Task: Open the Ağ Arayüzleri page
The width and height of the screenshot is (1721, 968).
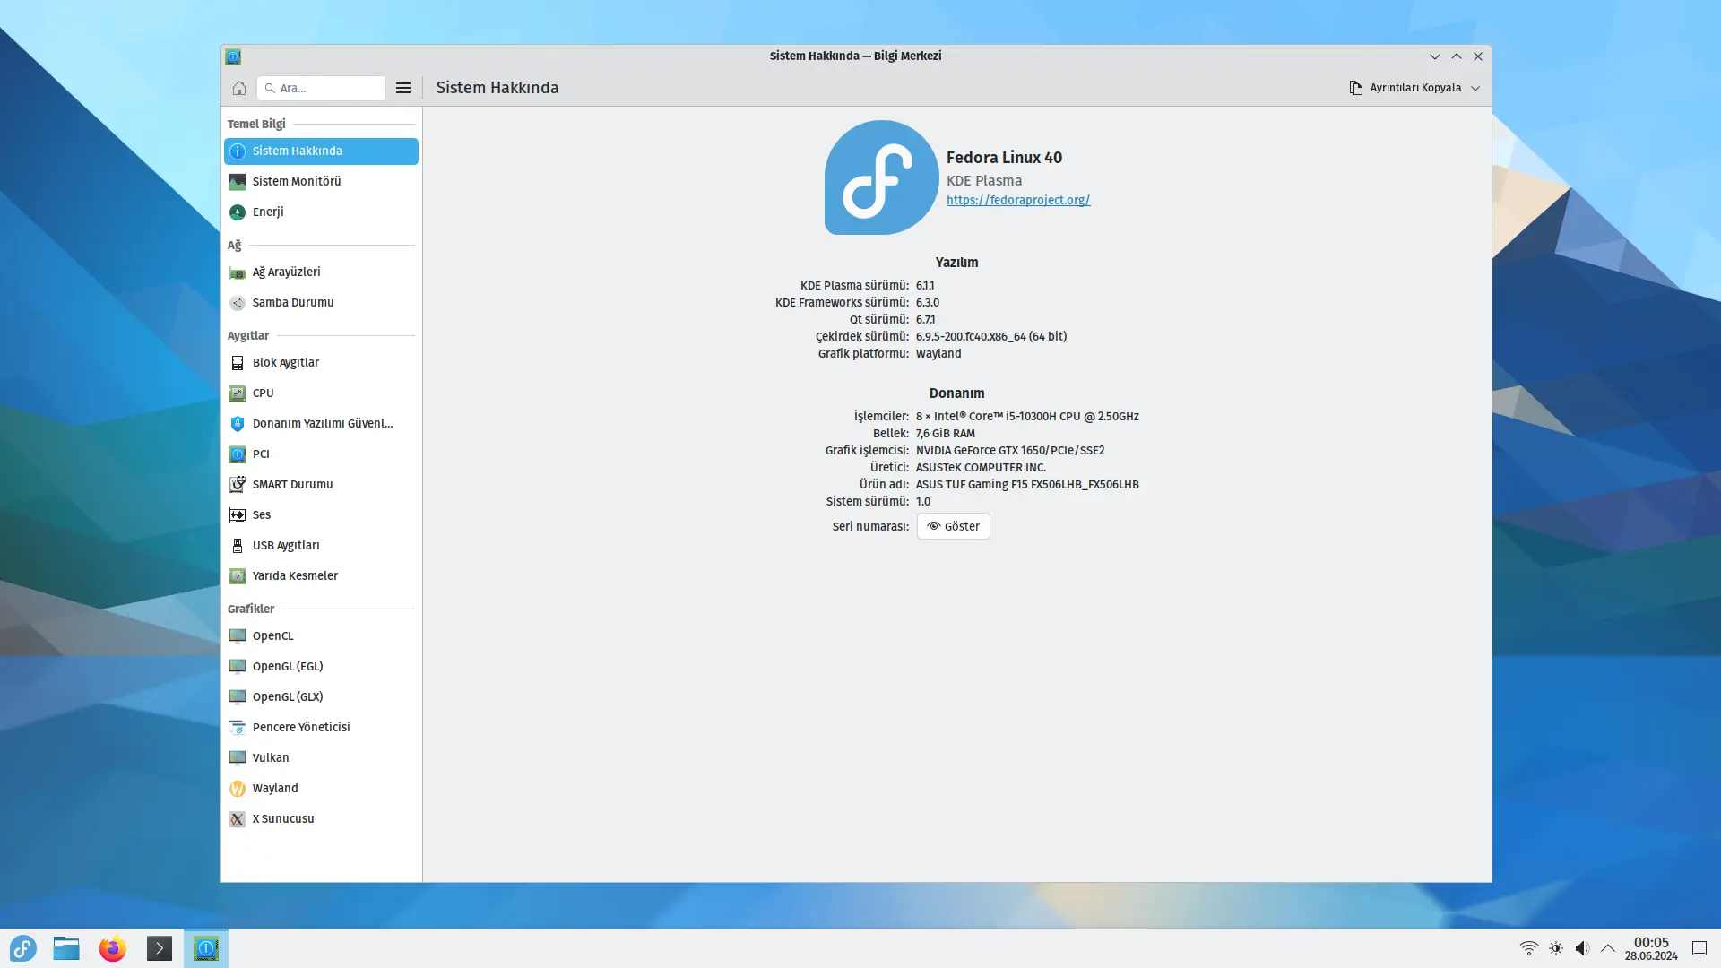Action: tap(321, 272)
